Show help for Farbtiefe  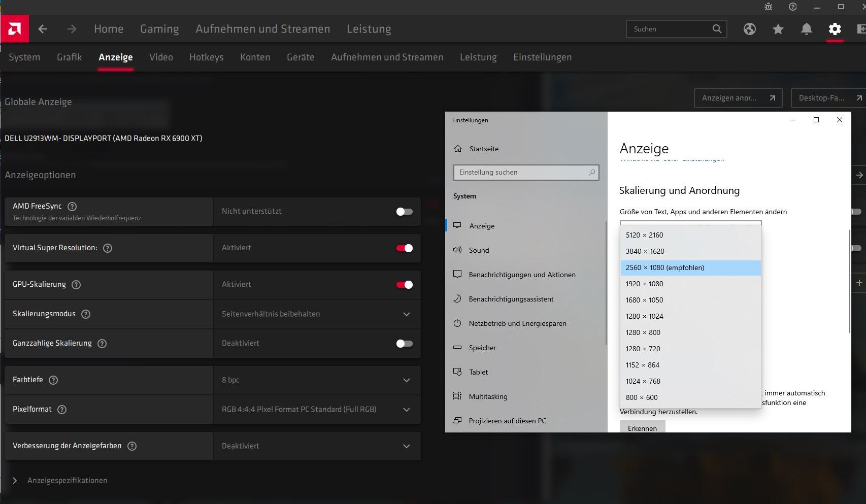coord(53,380)
